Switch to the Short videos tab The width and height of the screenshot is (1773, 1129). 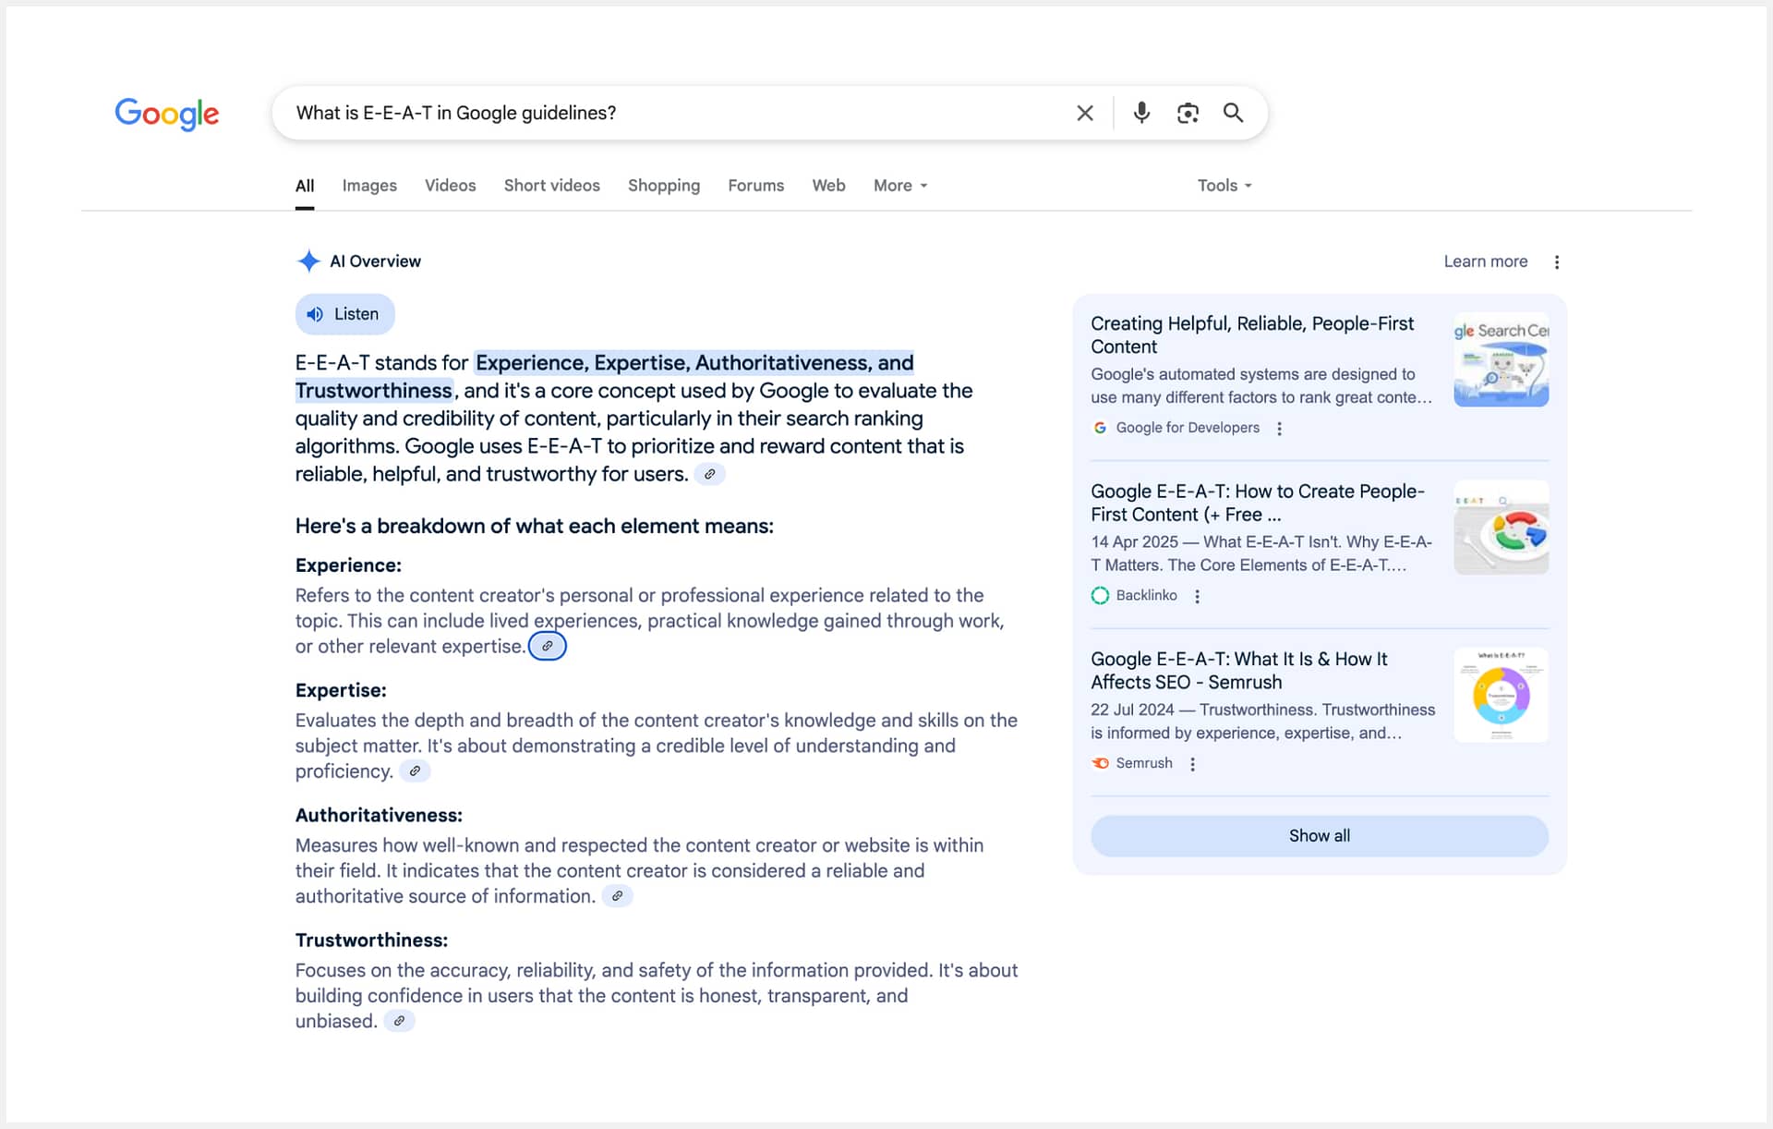point(552,186)
